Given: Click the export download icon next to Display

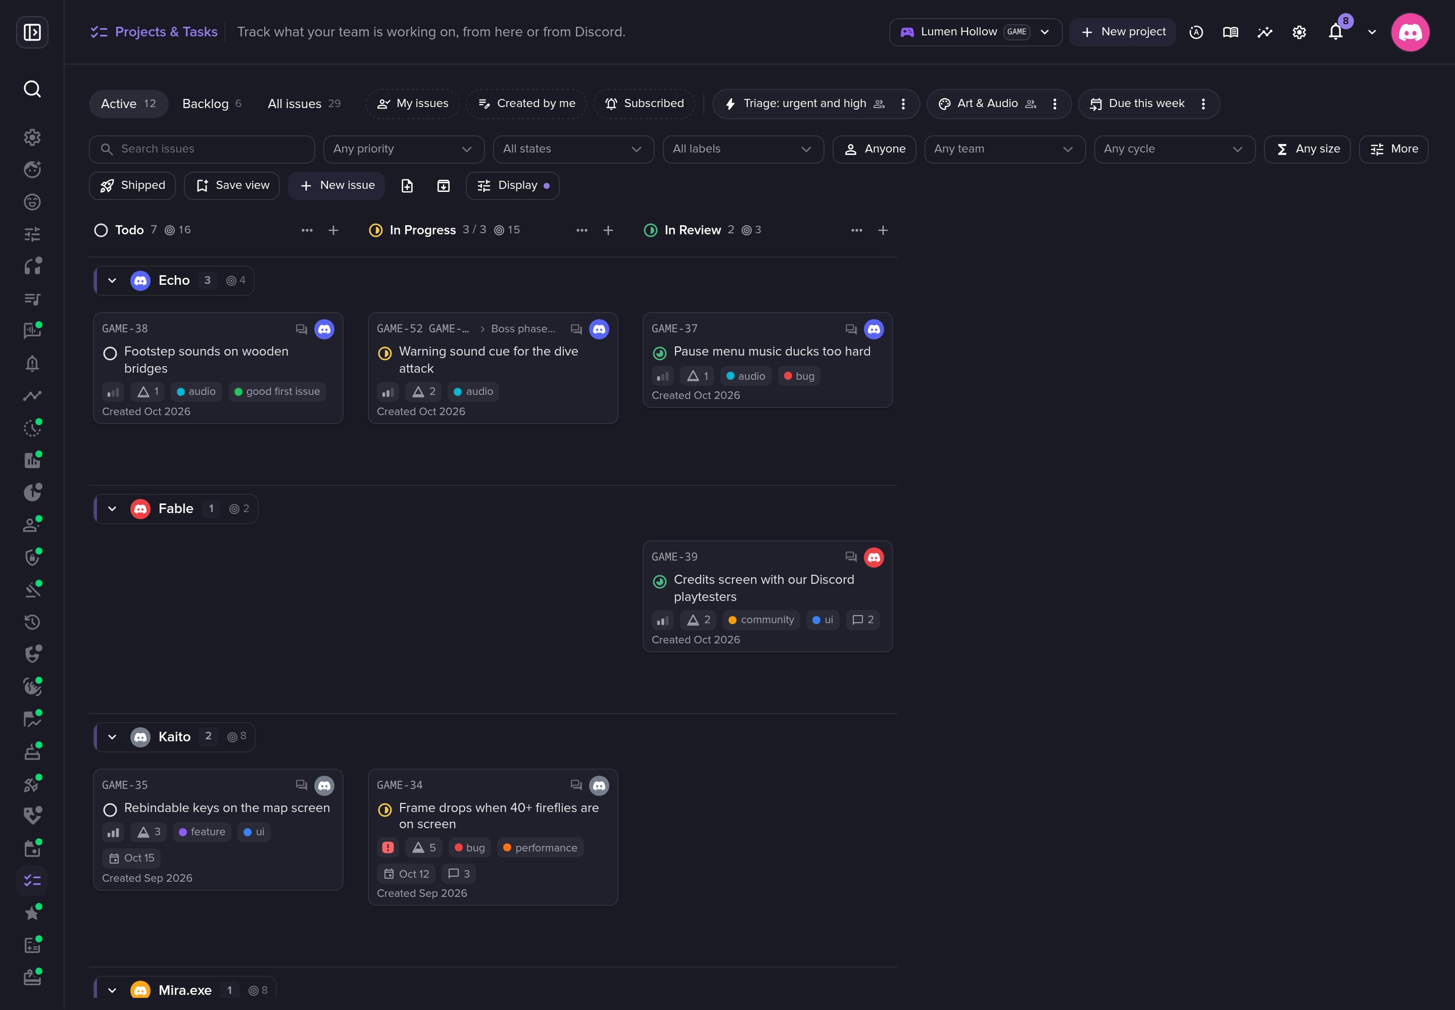Looking at the screenshot, I should [x=444, y=185].
